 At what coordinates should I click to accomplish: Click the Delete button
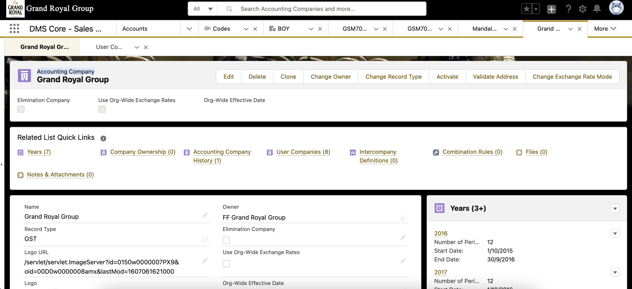click(x=257, y=76)
